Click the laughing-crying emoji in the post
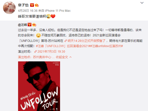Screen dimensions: 148x111 tap(48, 16)
